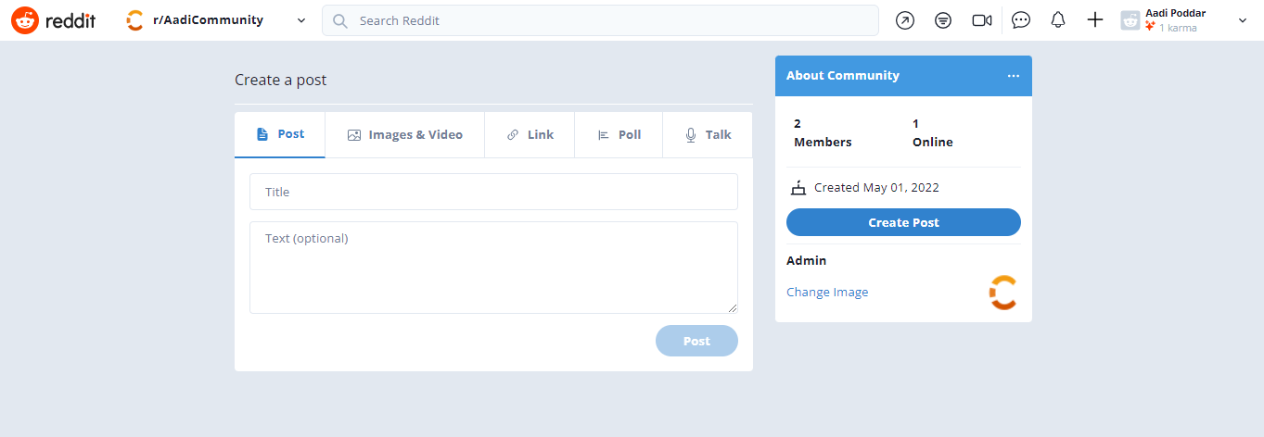1264x437 pixels.
Task: Click the cake icon beside Created date
Action: point(798,188)
